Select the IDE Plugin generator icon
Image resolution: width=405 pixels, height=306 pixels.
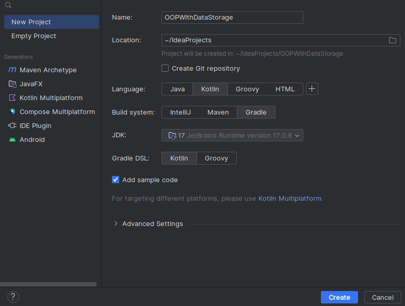point(12,125)
